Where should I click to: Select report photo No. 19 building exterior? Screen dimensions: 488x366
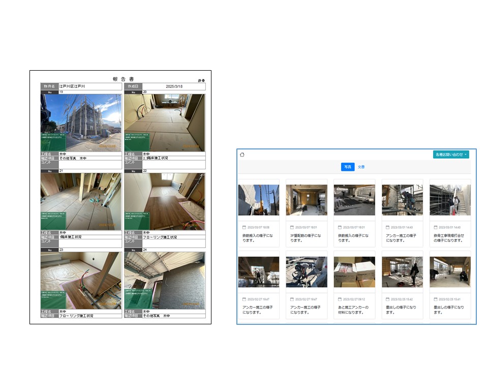[x=81, y=123]
